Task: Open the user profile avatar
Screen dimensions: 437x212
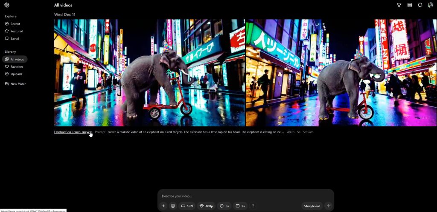Action: click(x=430, y=5)
